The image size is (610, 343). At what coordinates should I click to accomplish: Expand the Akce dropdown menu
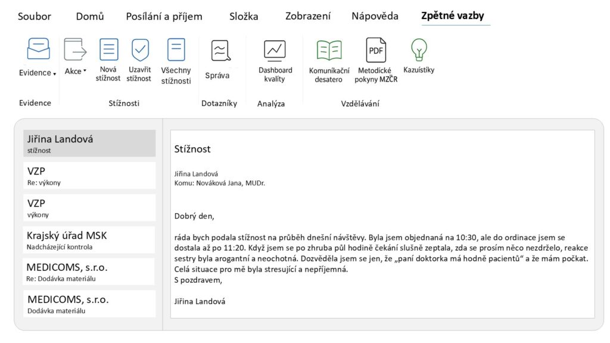[85, 71]
